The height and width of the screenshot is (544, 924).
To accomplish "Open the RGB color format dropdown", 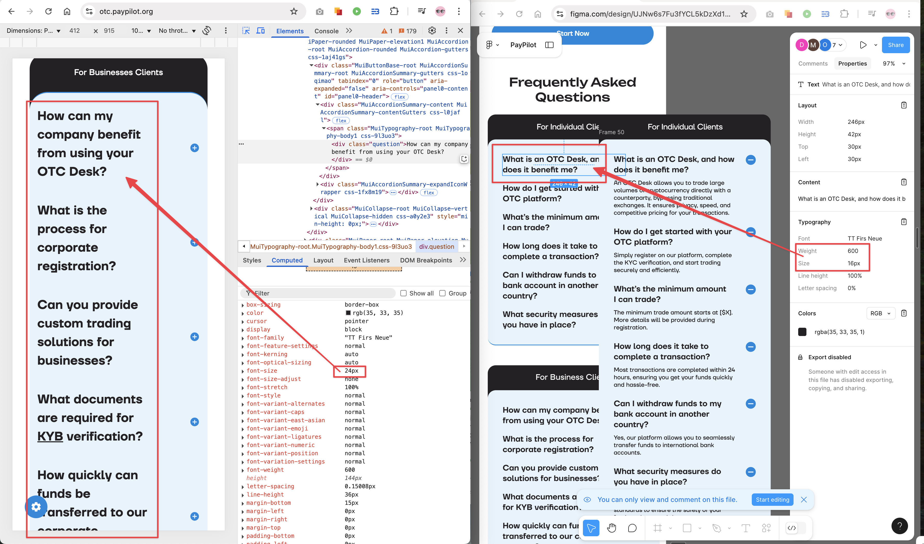I will [880, 313].
